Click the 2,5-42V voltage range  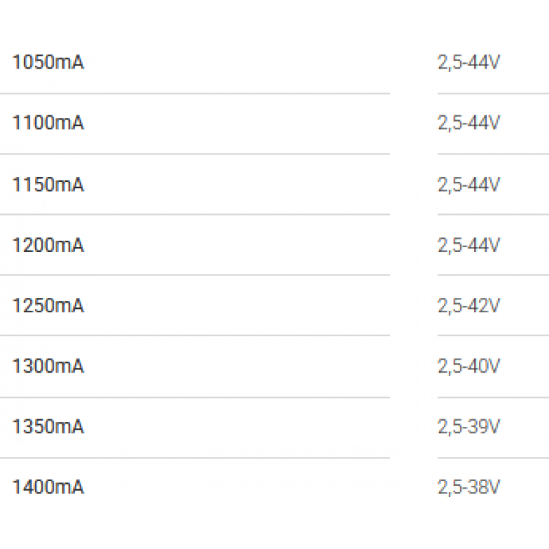(x=469, y=305)
